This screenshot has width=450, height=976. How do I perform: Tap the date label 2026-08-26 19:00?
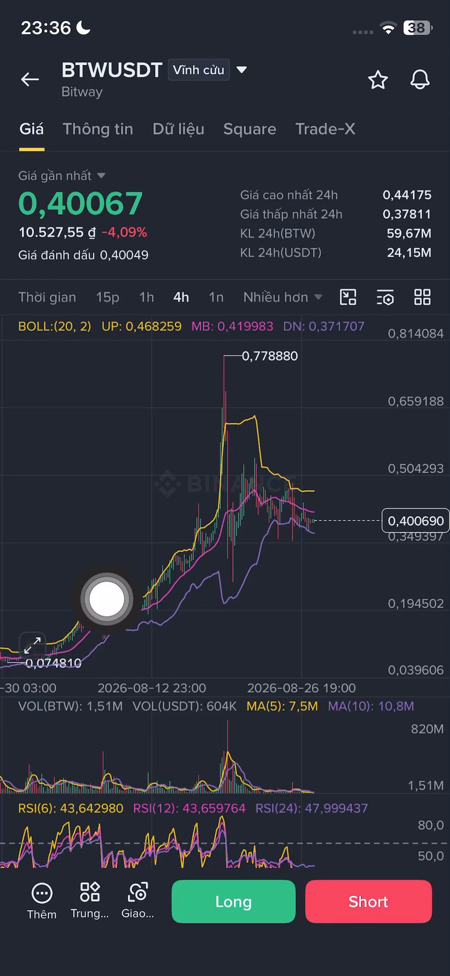(302, 688)
